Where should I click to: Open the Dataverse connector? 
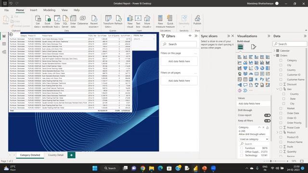coord(83,20)
